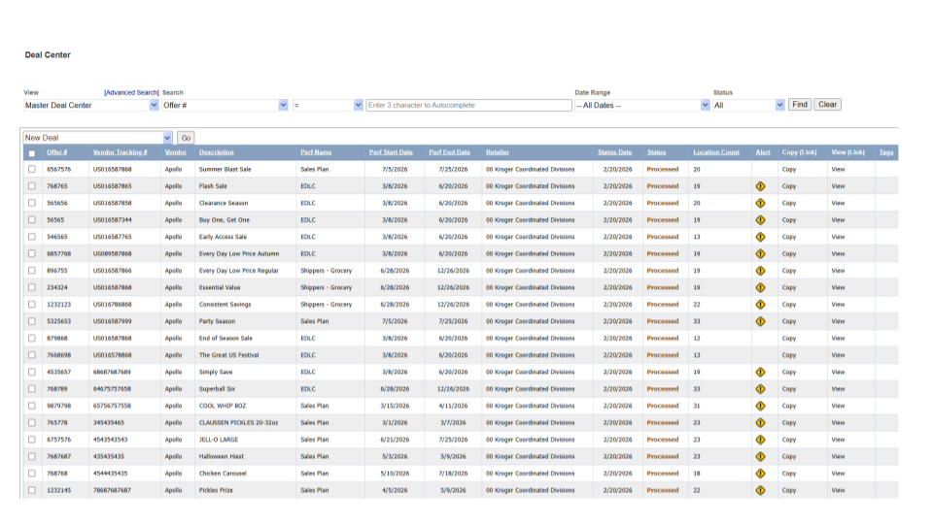The width and height of the screenshot is (933, 524).
Task: Click alert icon in Clearance Season row
Action: 760,203
